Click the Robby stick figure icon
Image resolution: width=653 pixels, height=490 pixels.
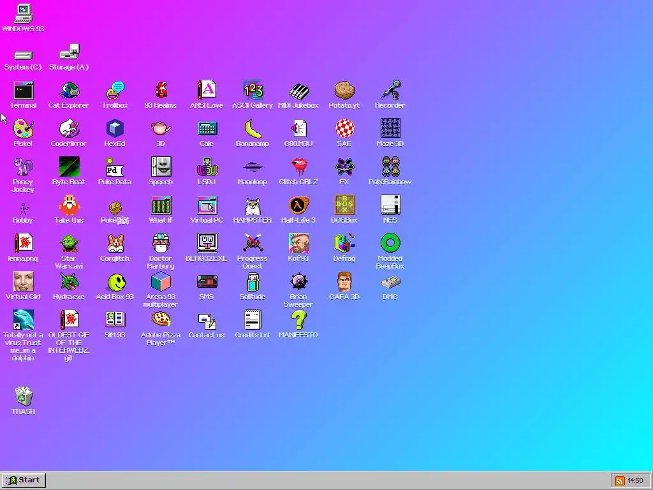coord(24,209)
